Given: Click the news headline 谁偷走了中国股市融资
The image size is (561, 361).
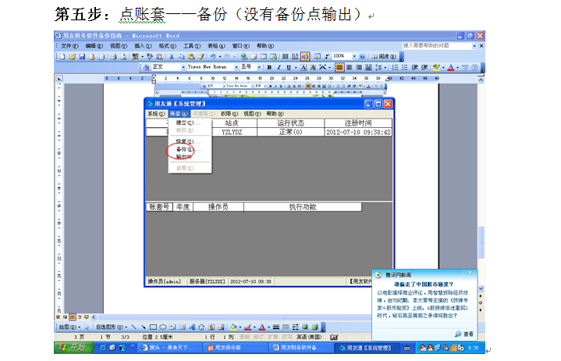Looking at the screenshot, I should (424, 285).
